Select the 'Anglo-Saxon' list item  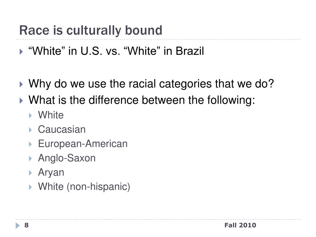tap(67, 158)
